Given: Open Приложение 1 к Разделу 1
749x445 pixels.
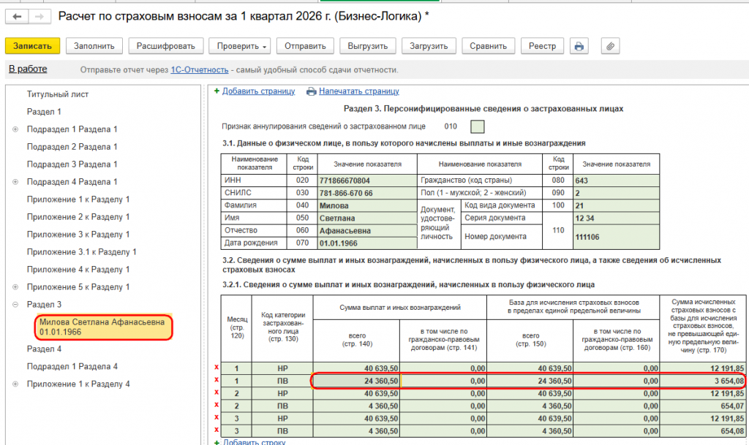Looking at the screenshot, I should [78, 199].
